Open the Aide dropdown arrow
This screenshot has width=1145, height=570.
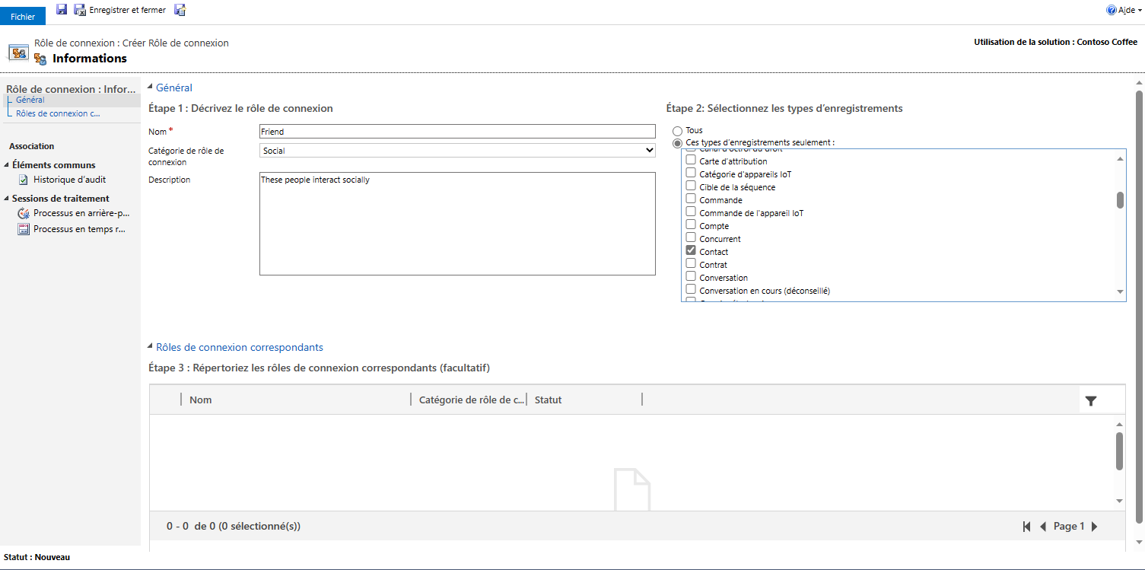pos(1139,11)
